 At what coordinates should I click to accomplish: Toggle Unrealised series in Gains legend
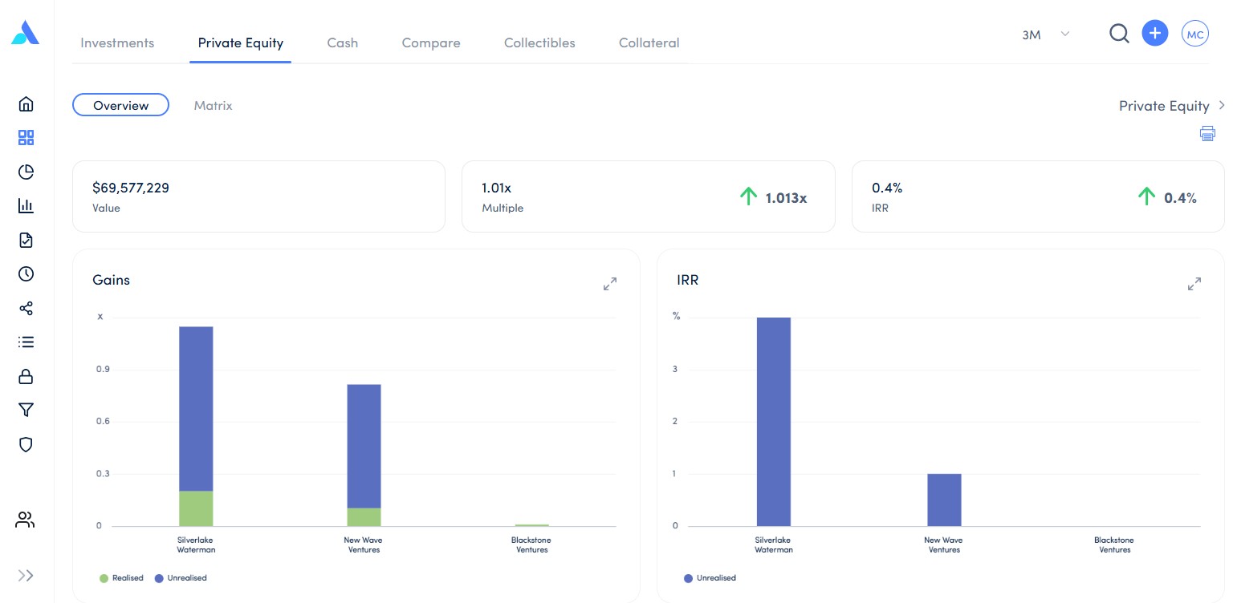click(181, 577)
